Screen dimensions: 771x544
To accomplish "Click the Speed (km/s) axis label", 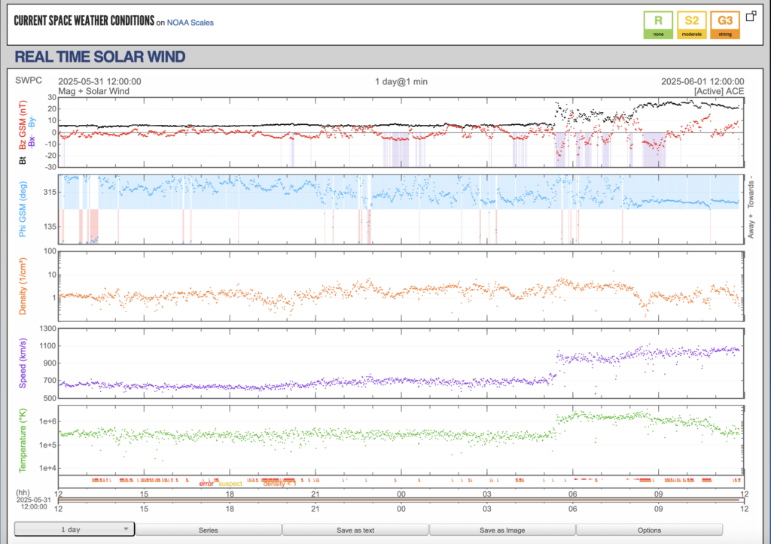I will tap(23, 363).
